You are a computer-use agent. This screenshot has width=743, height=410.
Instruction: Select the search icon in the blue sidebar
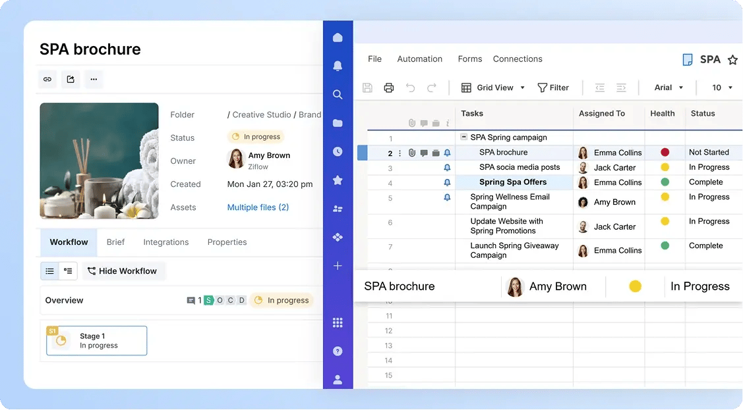pyautogui.click(x=338, y=94)
